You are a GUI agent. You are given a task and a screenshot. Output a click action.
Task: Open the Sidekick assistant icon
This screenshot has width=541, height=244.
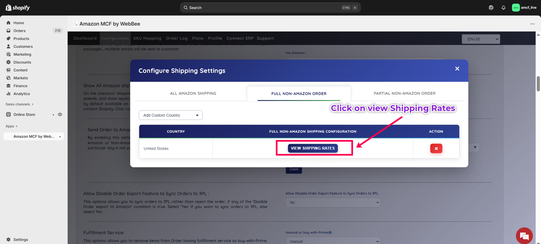[491, 8]
